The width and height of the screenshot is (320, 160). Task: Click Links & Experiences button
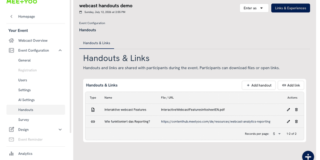pyautogui.click(x=291, y=8)
